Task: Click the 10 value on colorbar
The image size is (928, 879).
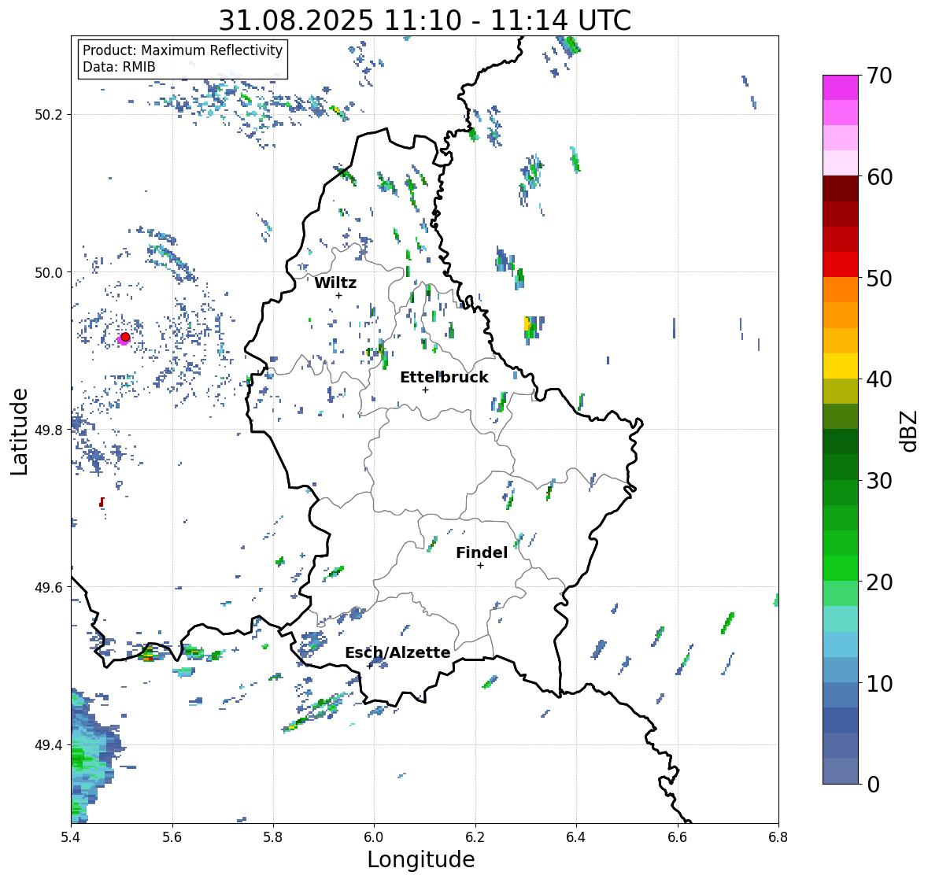Action: [x=879, y=683]
